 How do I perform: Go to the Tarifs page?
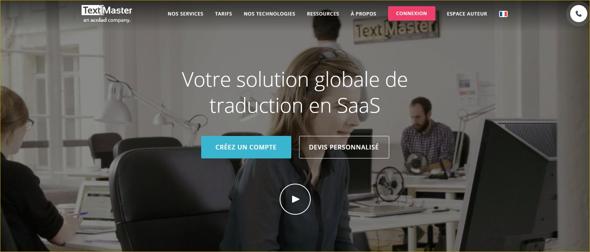point(223,14)
